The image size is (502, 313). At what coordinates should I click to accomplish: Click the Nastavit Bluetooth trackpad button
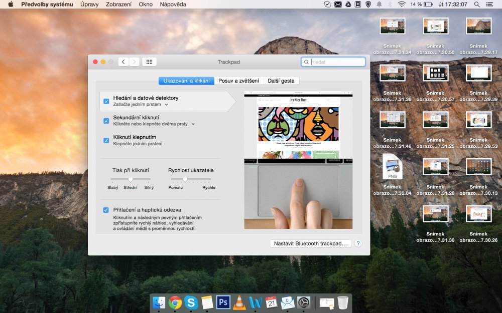[310, 243]
